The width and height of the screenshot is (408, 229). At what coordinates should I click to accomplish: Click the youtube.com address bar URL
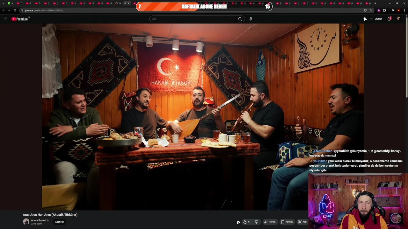coord(44,10)
